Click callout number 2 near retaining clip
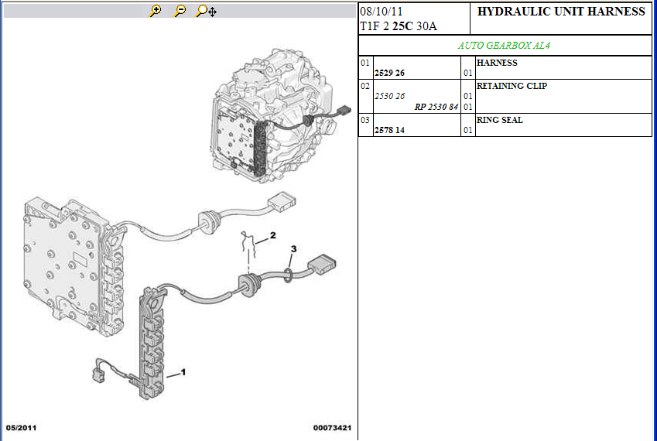This screenshot has width=657, height=441. pos(272,234)
